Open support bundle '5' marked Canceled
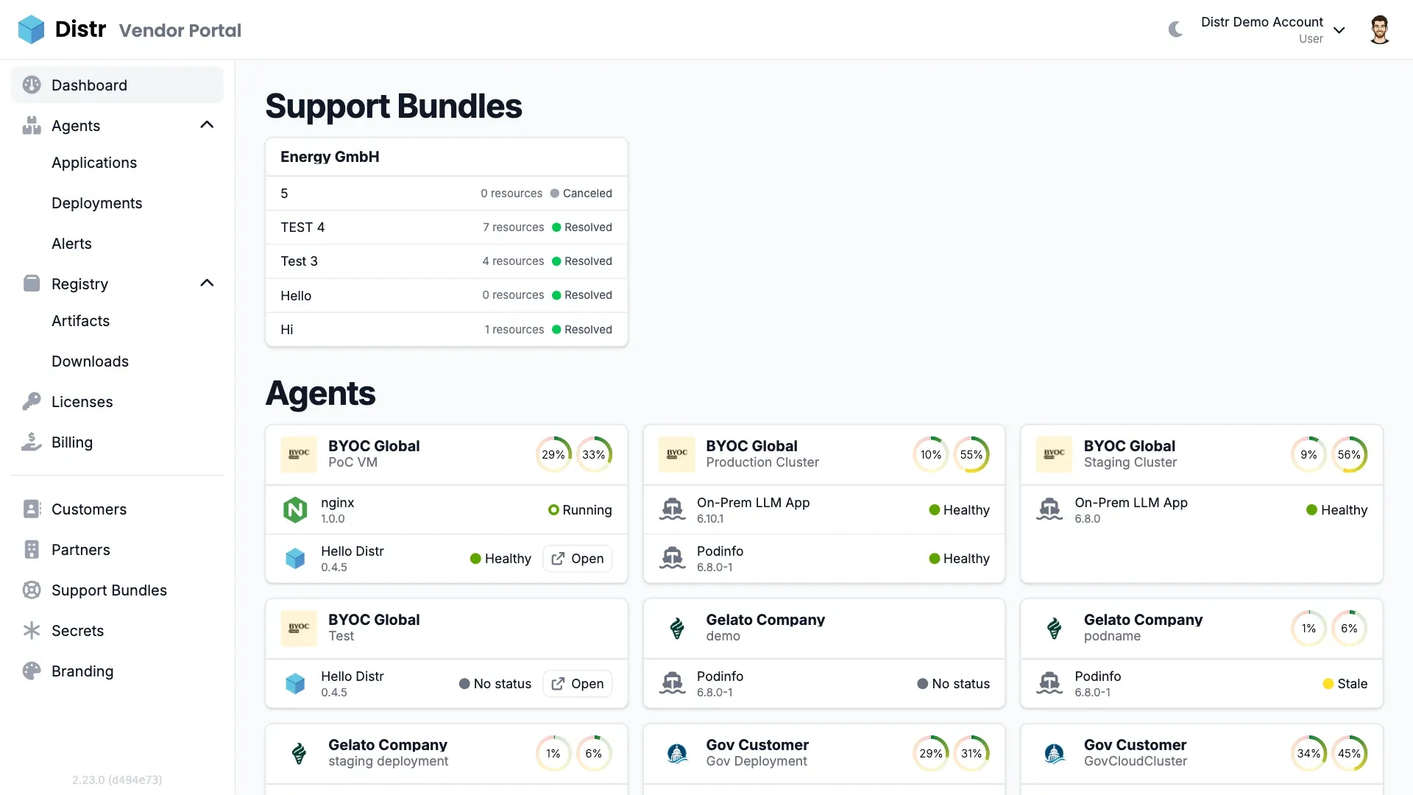 (x=446, y=194)
